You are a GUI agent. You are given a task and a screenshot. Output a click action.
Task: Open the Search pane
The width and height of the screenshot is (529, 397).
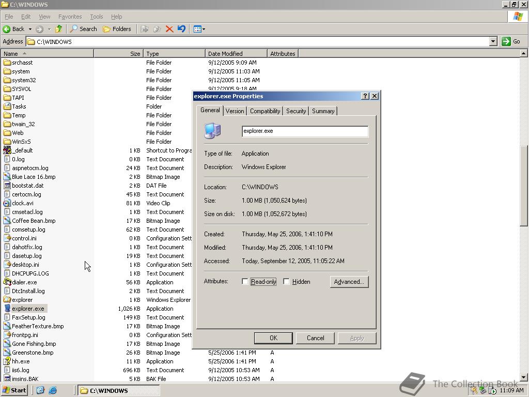(83, 29)
